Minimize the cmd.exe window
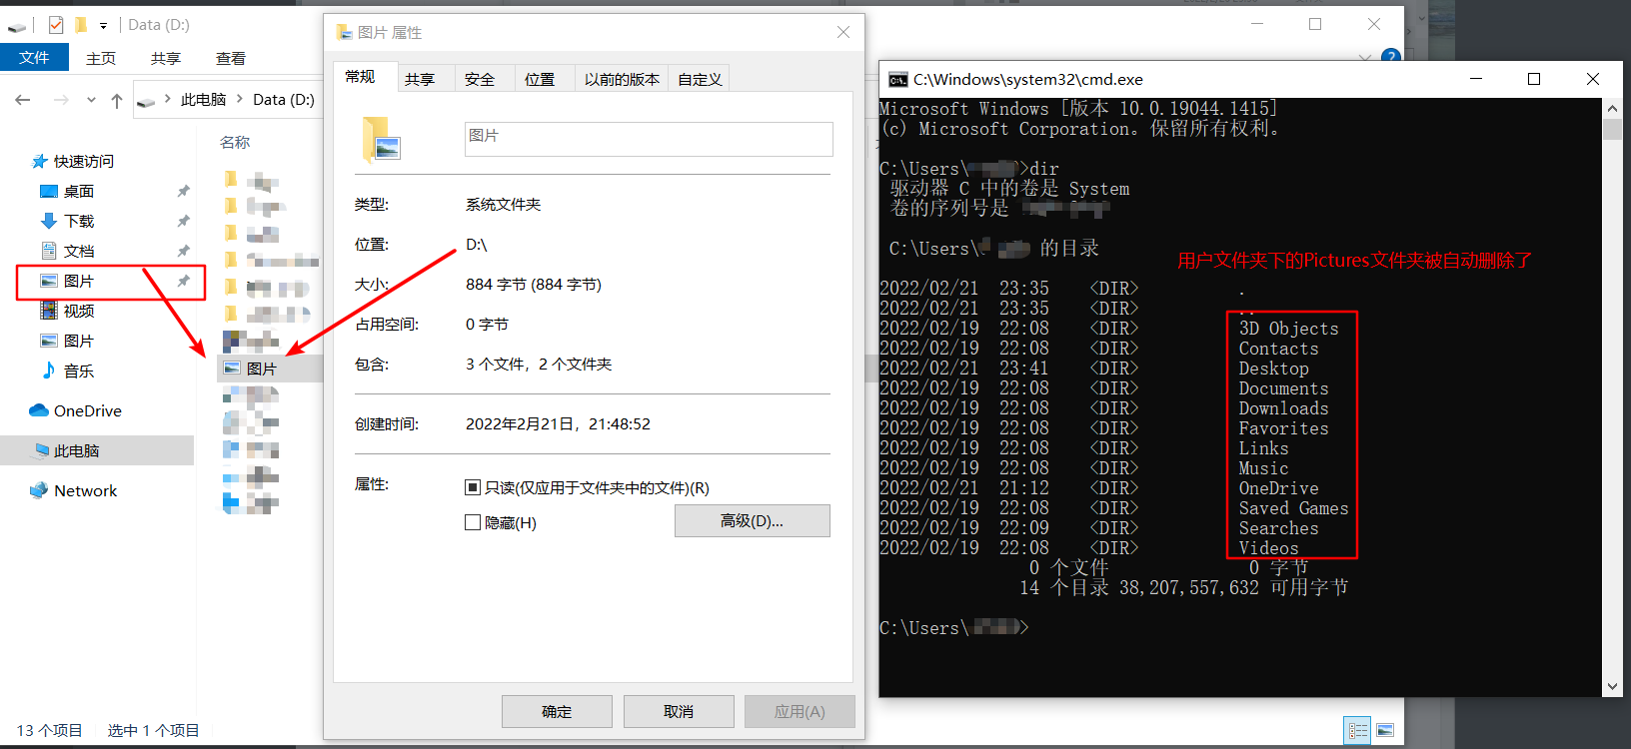 click(1476, 79)
